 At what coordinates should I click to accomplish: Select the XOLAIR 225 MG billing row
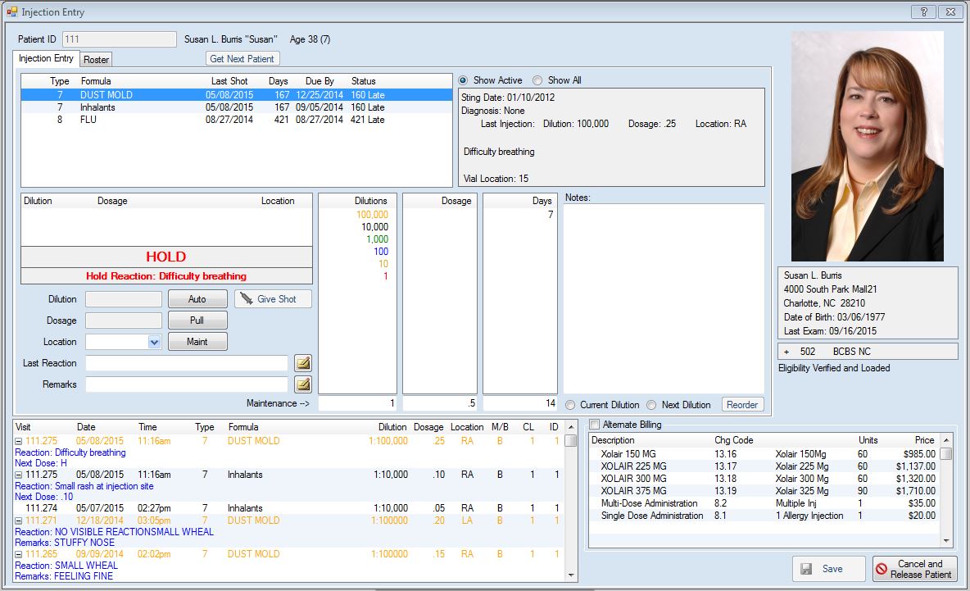tap(764, 466)
